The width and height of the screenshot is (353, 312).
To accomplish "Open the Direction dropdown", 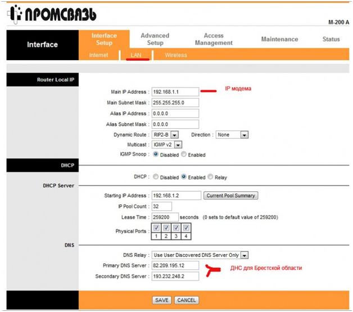I will (244, 135).
